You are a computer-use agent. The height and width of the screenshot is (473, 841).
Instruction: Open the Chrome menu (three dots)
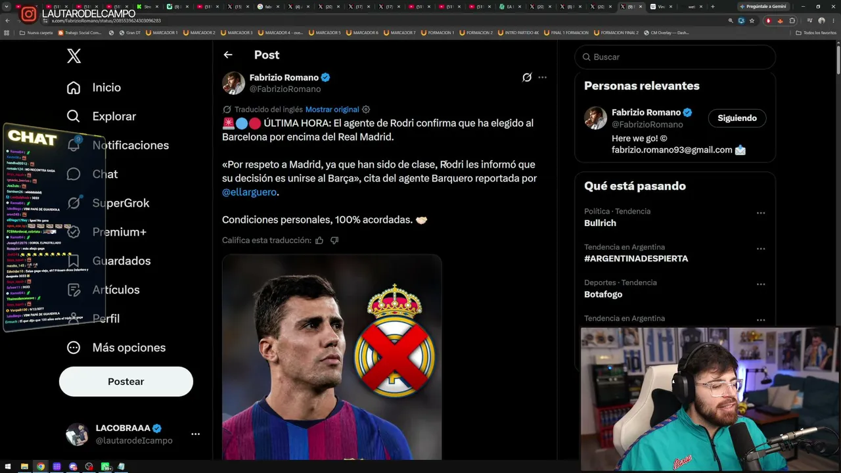tap(833, 20)
